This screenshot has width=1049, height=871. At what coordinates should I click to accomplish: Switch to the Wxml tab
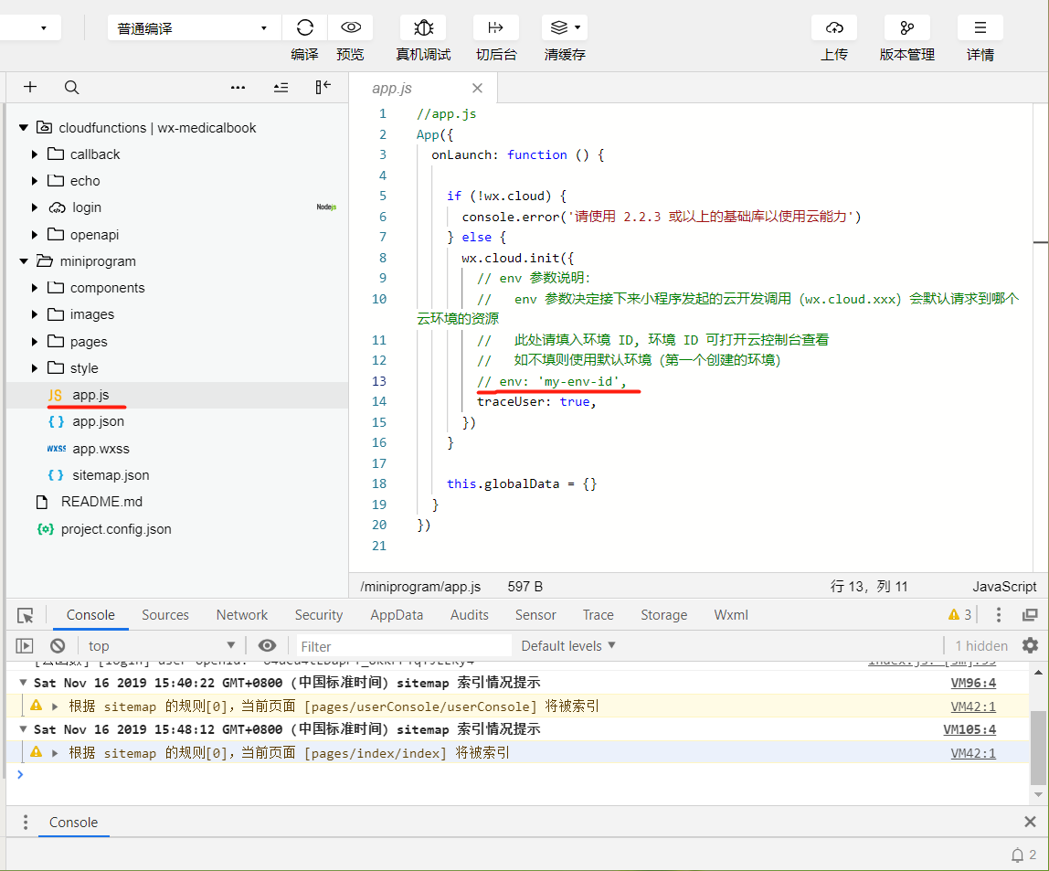731,615
